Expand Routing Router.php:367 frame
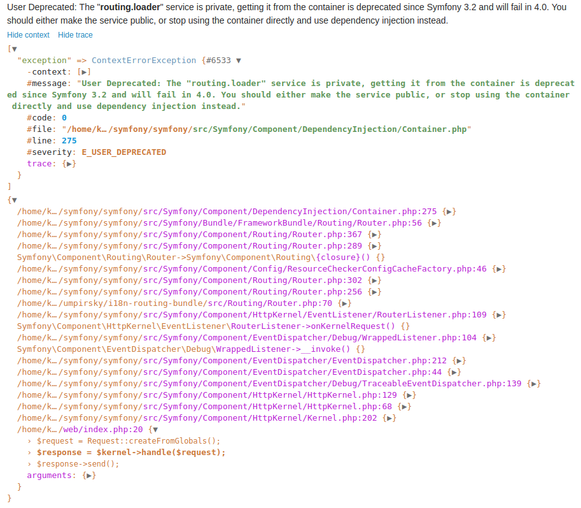The image size is (581, 508). pos(374,235)
